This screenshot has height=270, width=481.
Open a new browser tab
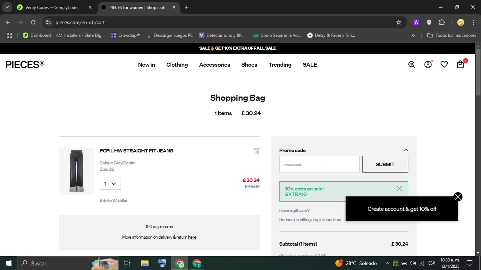(187, 7)
